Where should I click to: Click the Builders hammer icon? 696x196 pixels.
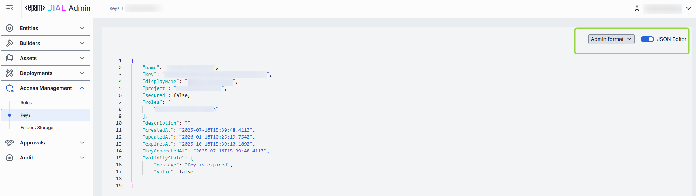point(10,43)
